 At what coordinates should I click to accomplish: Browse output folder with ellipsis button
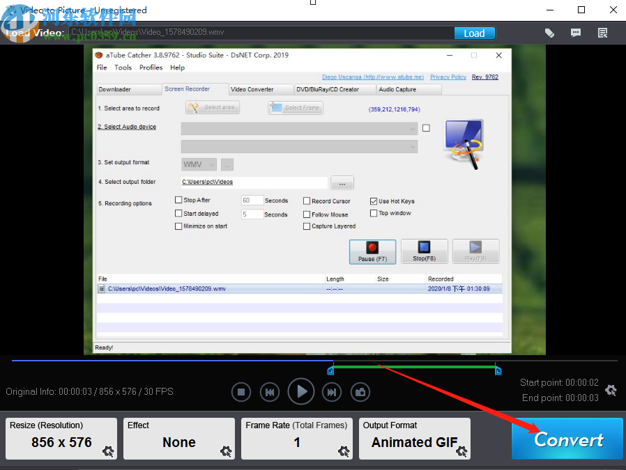tap(342, 183)
